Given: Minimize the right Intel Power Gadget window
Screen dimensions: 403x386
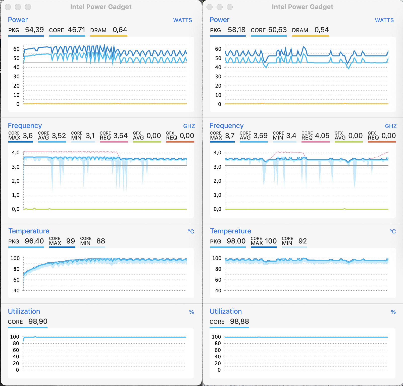Looking at the screenshot, I should [220, 7].
